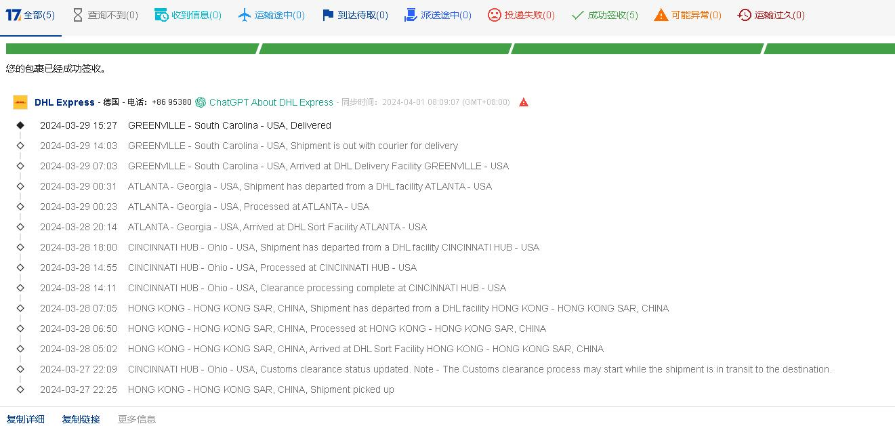Screen dimensions: 895x426
Task: Click the delivery cart icon for 派送途中
Action: [x=411, y=15]
